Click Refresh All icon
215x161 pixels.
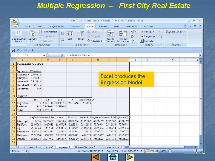point(32,34)
